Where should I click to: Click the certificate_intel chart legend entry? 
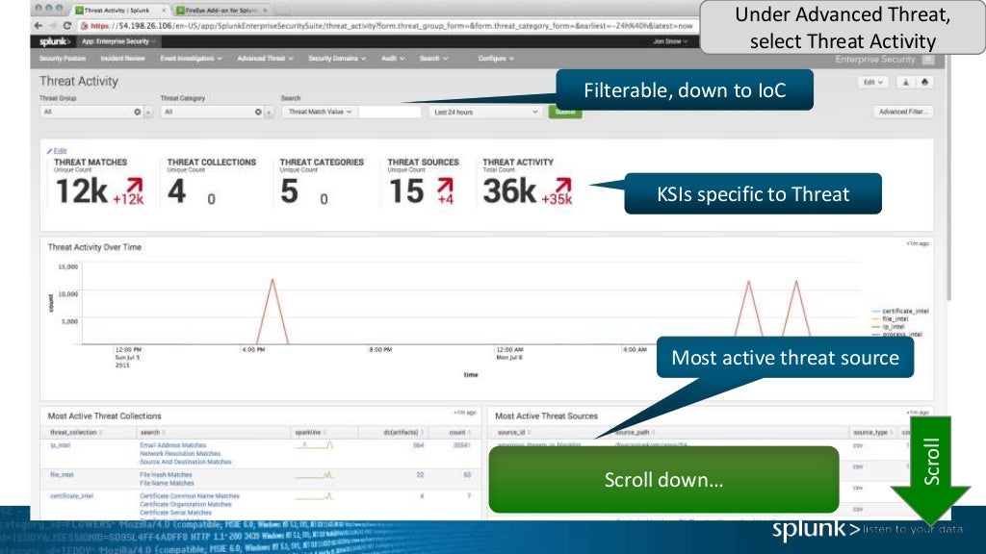[x=900, y=311]
